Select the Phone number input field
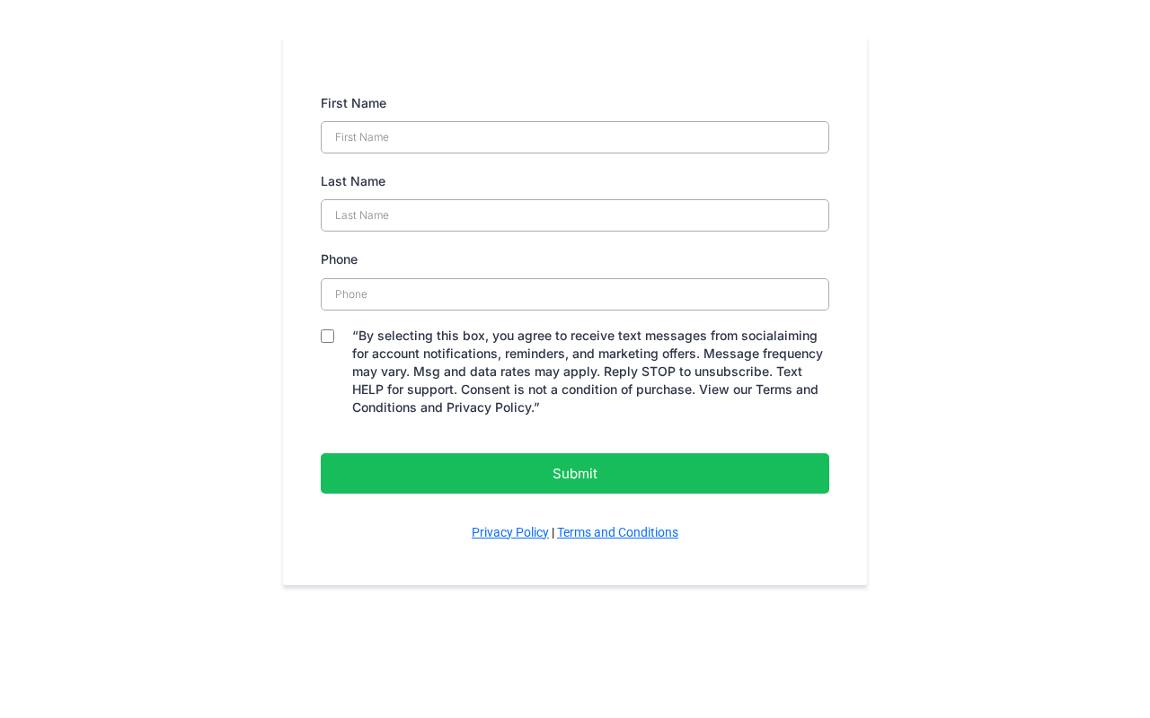This screenshot has width=1150, height=718. (574, 294)
